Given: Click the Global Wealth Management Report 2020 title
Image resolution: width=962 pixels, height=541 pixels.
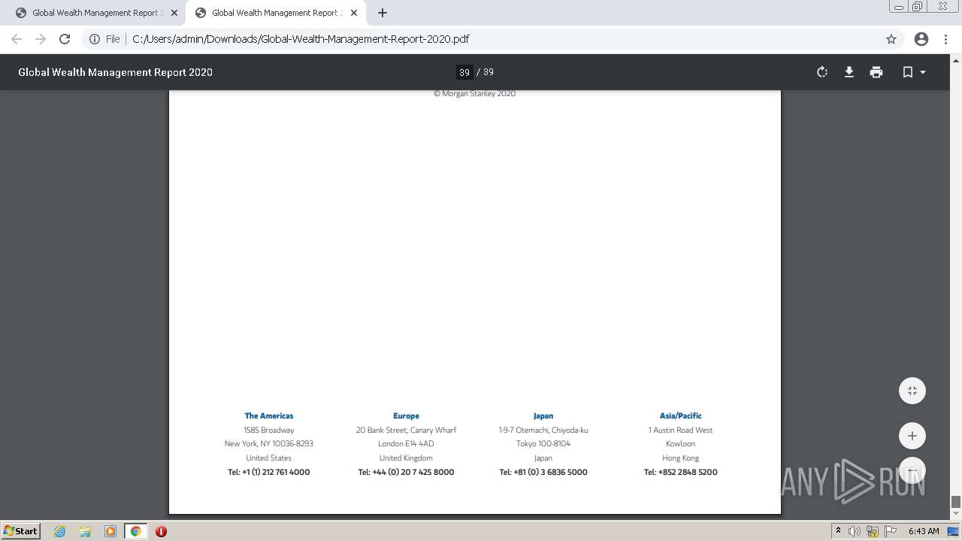Looking at the screenshot, I should (x=115, y=72).
